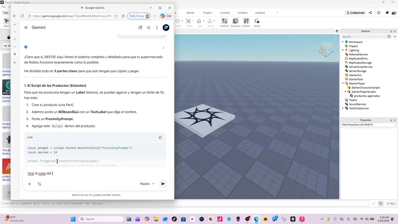Open Anchor tool dropdown arrow

pos(214,21)
